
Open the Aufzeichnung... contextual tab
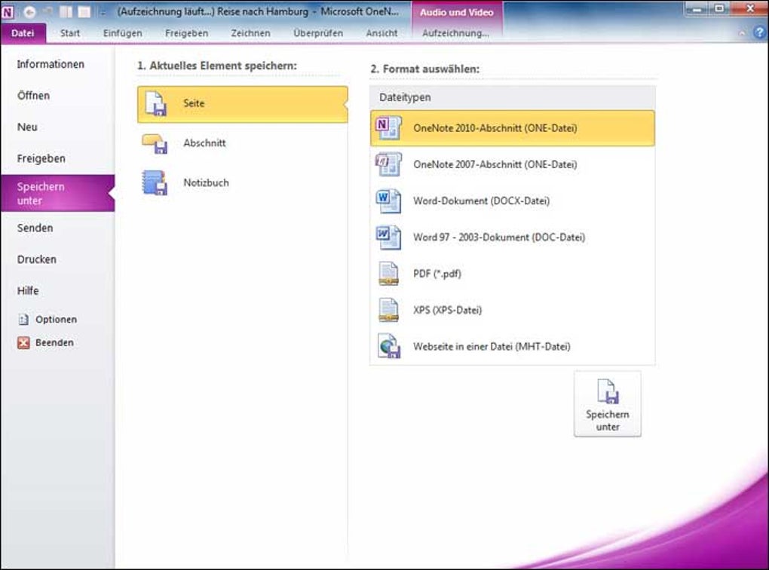click(455, 33)
